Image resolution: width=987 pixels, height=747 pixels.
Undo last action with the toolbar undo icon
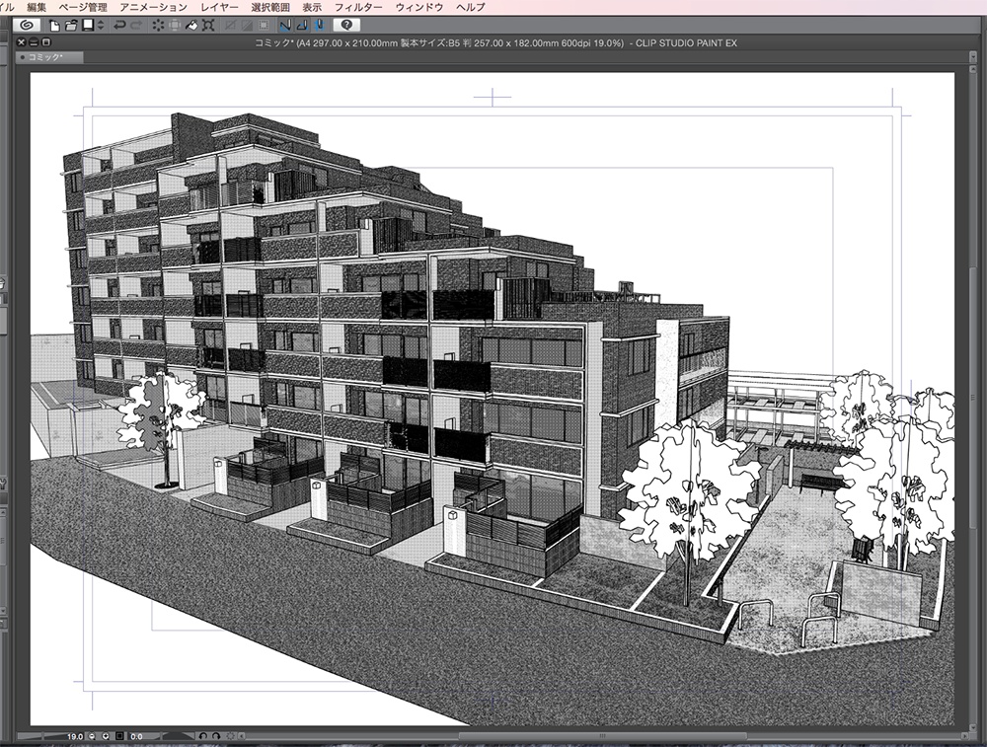click(119, 27)
